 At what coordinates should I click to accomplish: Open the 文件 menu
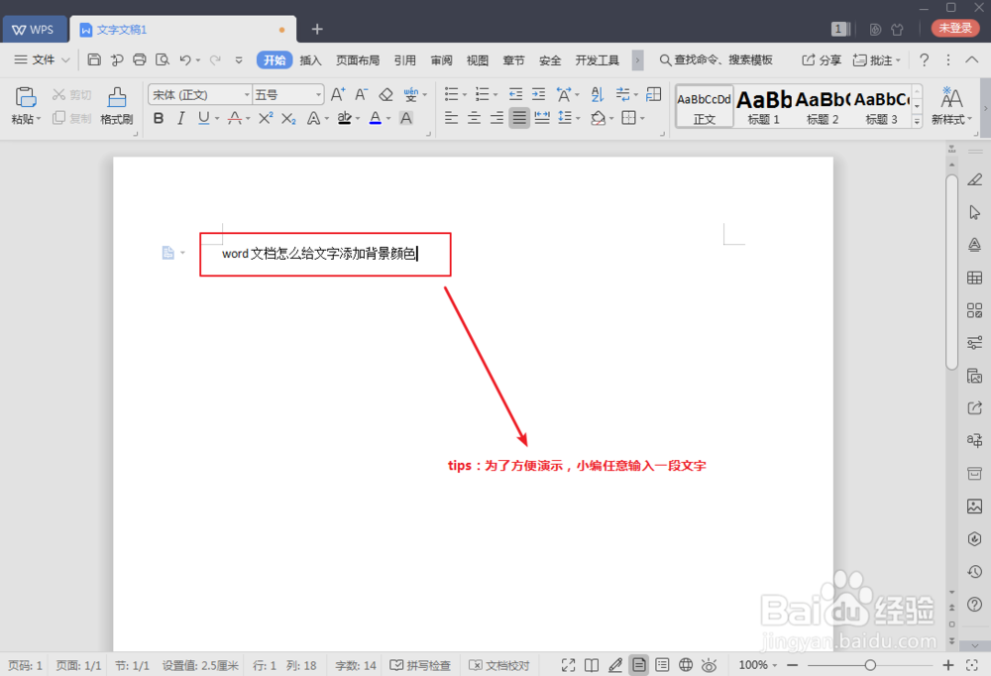pyautogui.click(x=45, y=59)
